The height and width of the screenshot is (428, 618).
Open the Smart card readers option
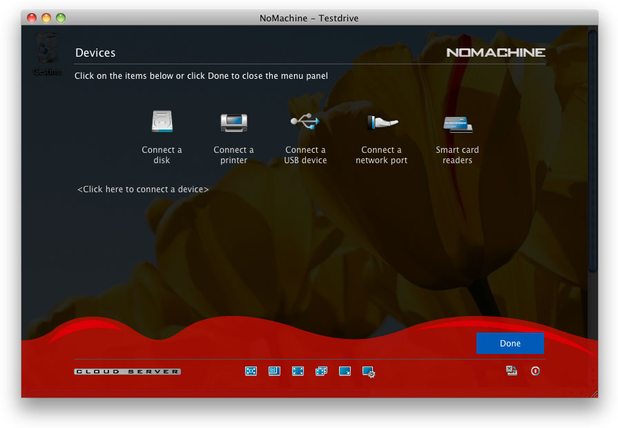tap(457, 124)
